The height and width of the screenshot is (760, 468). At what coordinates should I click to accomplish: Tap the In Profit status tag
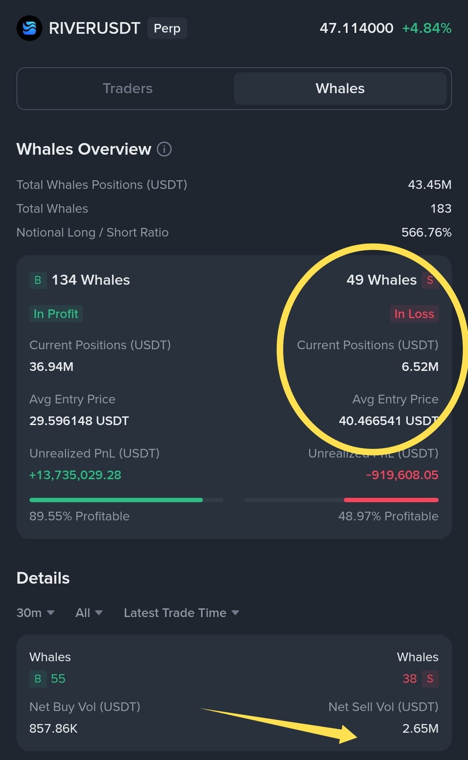click(56, 314)
